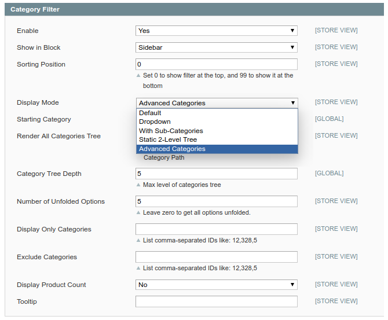Collapse the Display Mode dropdown arrow

292,103
